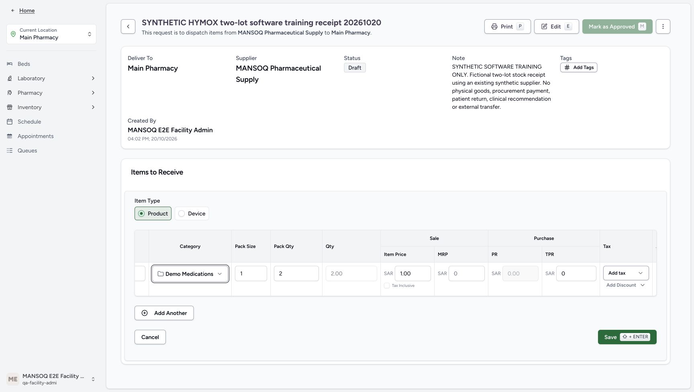The width and height of the screenshot is (694, 392).
Task: Select the Device item type
Action: 192,213
